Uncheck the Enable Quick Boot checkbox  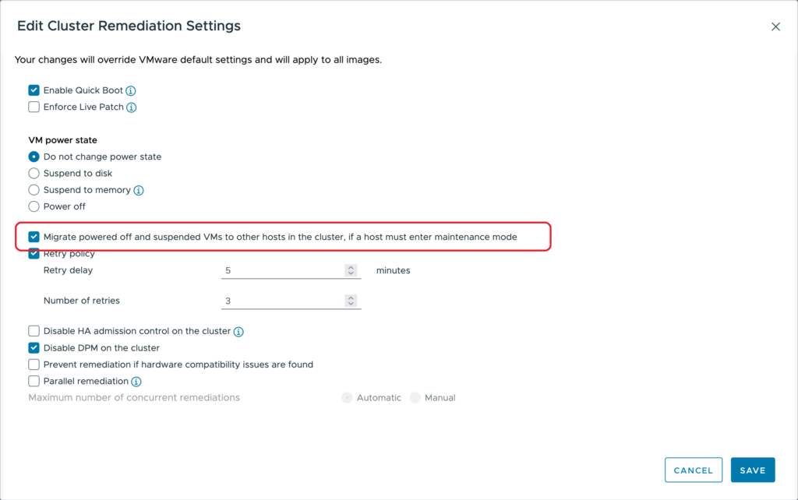(x=34, y=90)
